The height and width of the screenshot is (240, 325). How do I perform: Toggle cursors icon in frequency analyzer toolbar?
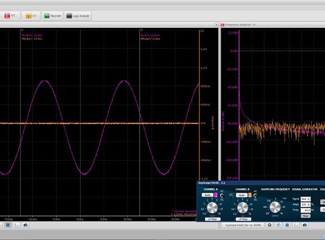pos(296,225)
